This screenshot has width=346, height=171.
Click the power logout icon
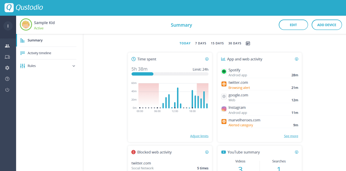click(7, 90)
